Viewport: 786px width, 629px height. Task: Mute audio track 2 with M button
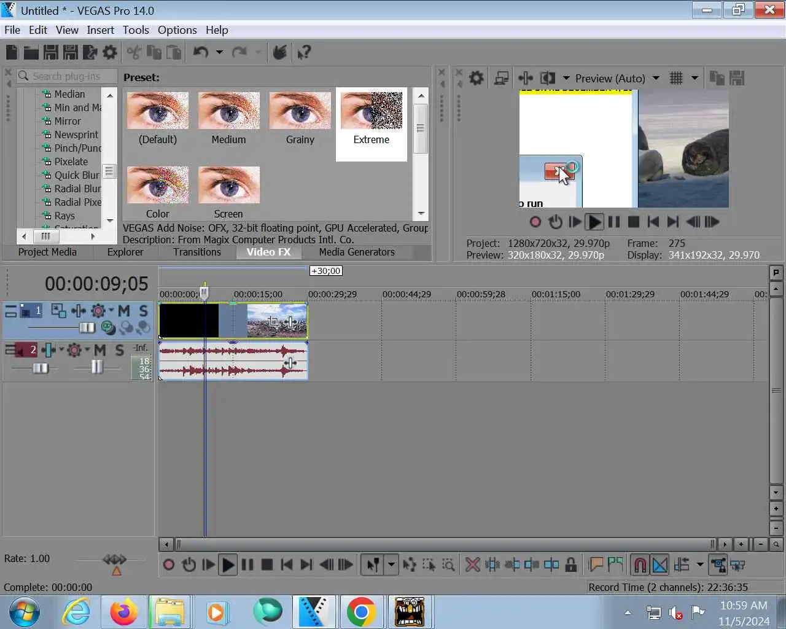100,350
